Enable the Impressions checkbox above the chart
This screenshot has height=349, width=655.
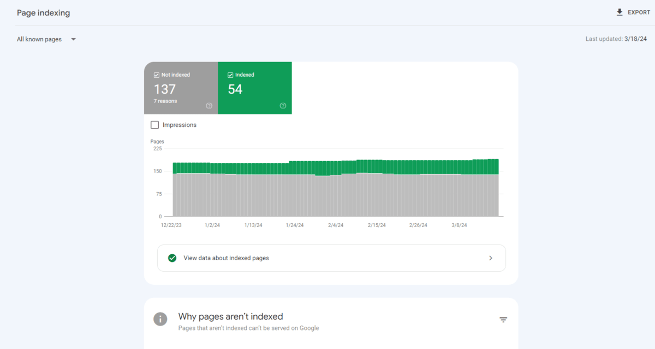[x=154, y=125]
